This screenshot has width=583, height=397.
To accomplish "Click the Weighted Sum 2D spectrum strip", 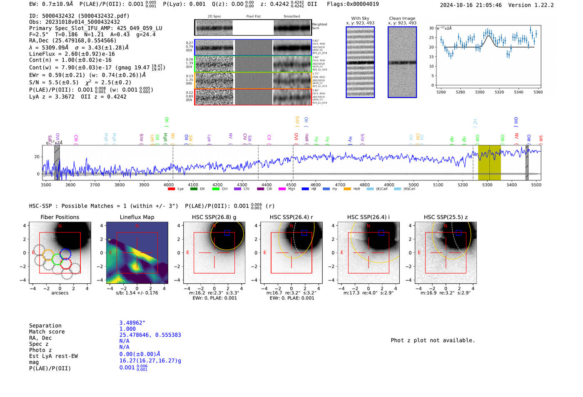I will (x=253, y=27).
